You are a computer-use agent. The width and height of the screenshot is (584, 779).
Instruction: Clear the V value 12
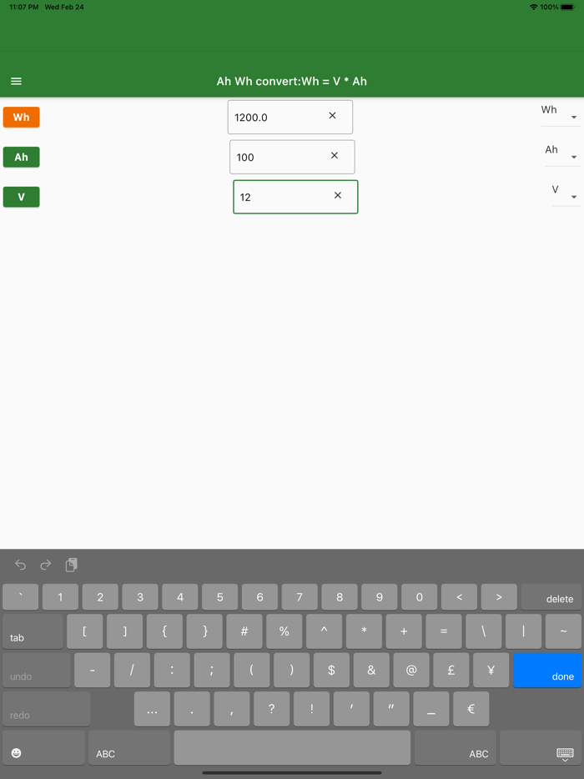[x=338, y=195]
